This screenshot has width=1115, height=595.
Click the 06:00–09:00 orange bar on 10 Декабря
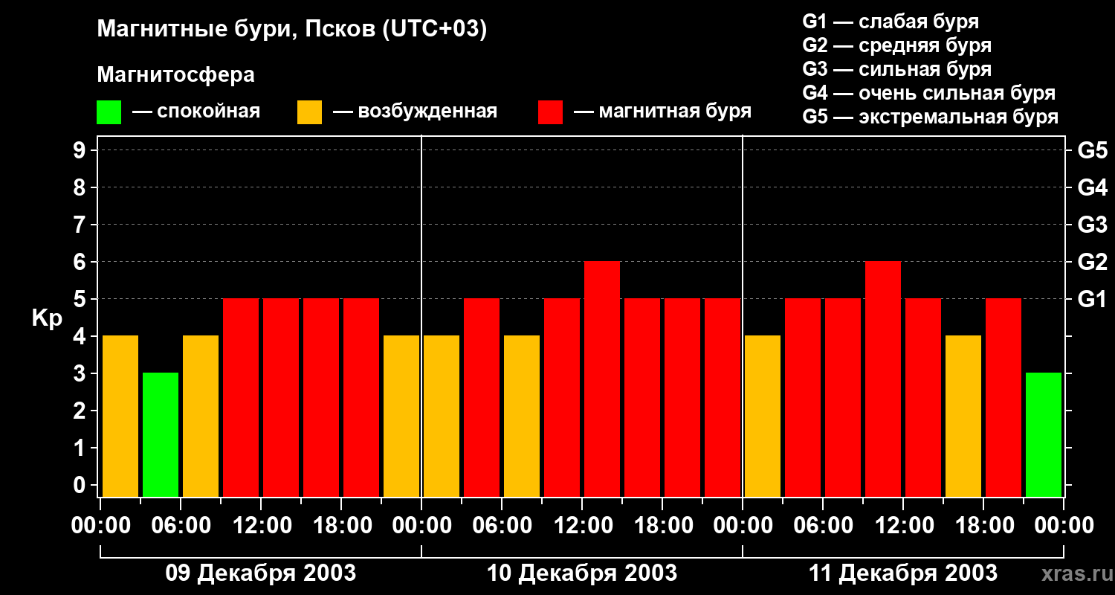(522, 416)
